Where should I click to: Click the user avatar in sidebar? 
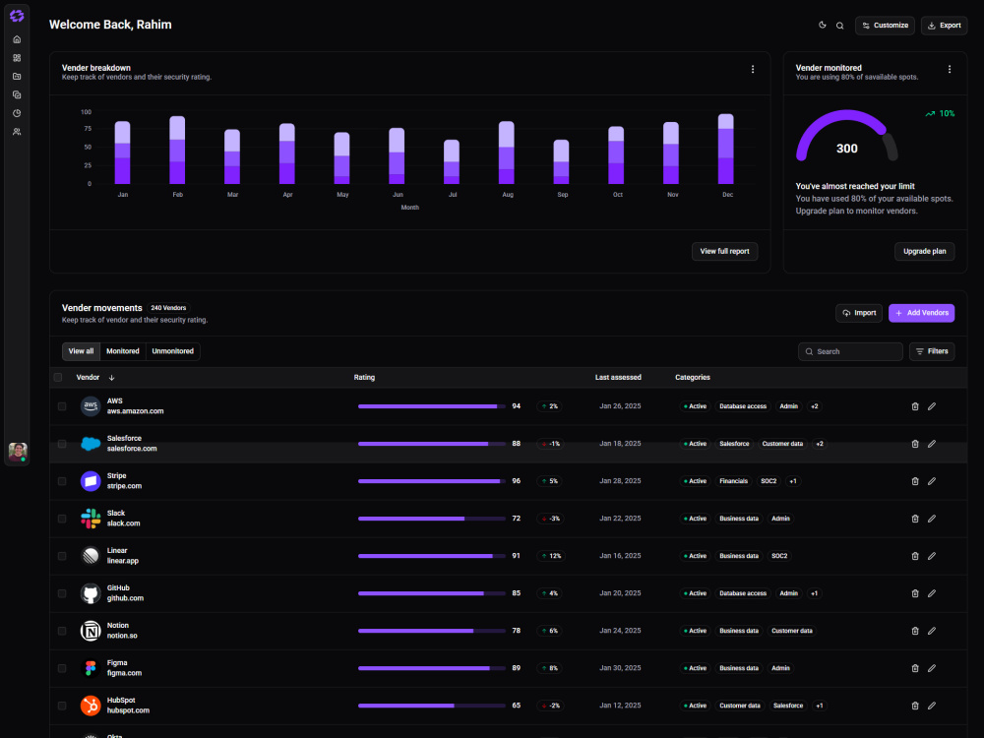point(18,452)
